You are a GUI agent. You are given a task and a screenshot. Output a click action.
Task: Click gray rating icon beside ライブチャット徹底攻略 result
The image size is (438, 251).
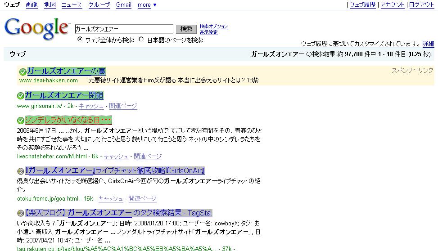(20, 171)
